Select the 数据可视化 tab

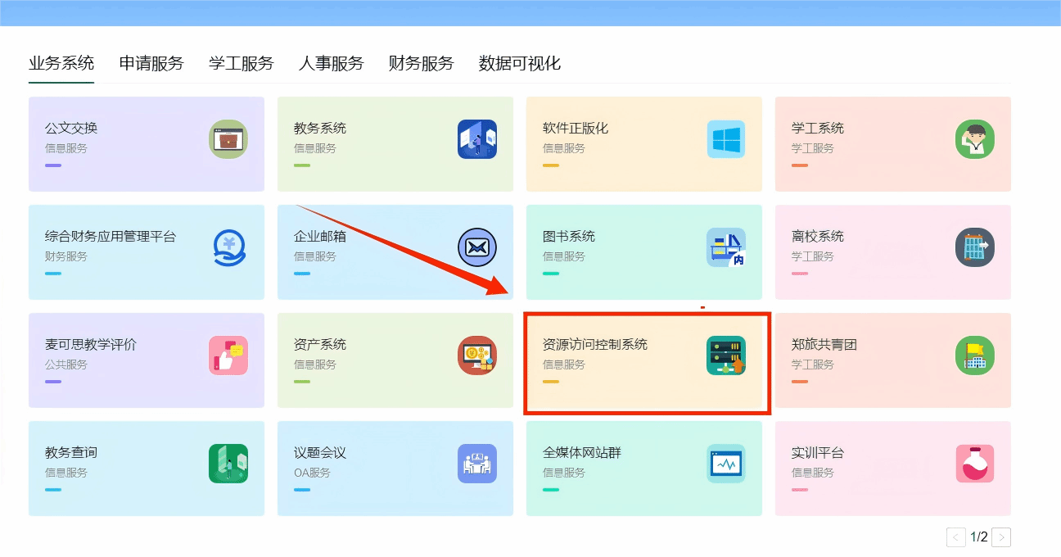(x=519, y=64)
